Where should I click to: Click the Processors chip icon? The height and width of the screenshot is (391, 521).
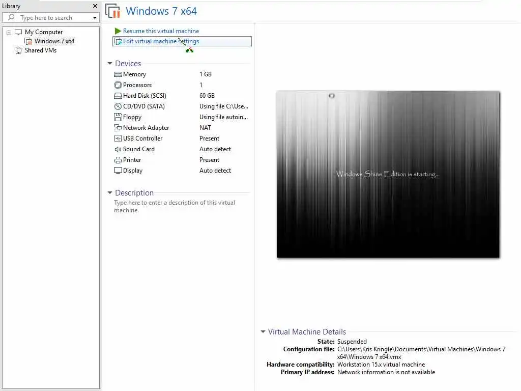(118, 85)
